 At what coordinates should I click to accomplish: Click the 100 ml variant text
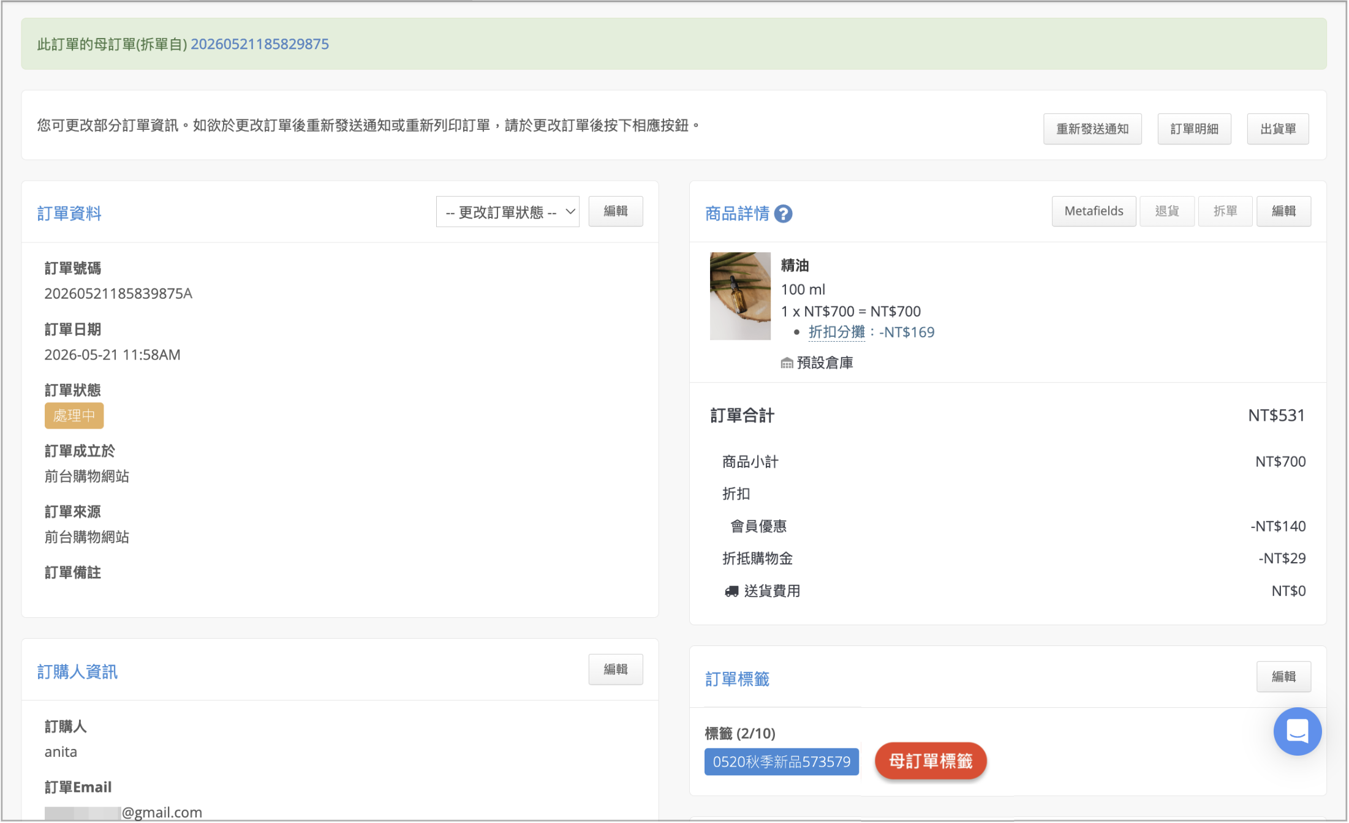point(803,290)
